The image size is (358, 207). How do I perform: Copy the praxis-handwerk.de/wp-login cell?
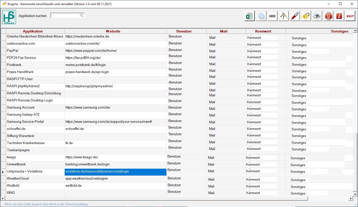point(115,73)
